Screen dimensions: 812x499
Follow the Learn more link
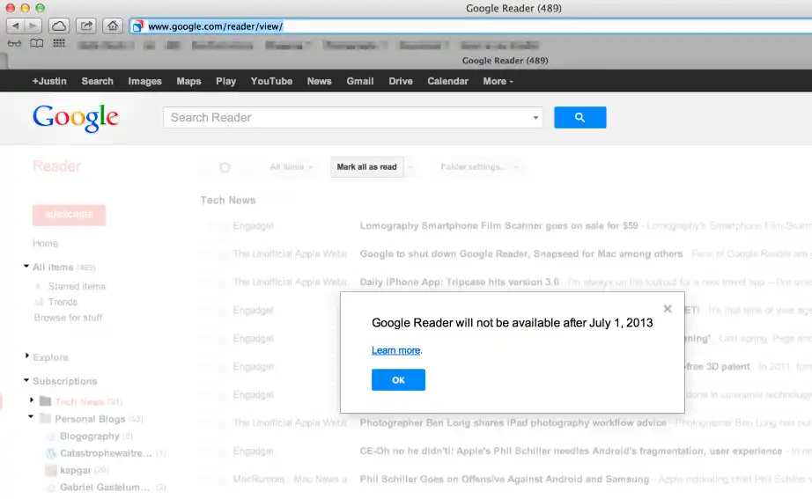click(396, 350)
